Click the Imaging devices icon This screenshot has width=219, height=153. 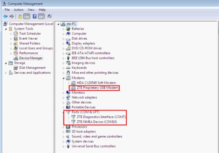tap(68, 63)
